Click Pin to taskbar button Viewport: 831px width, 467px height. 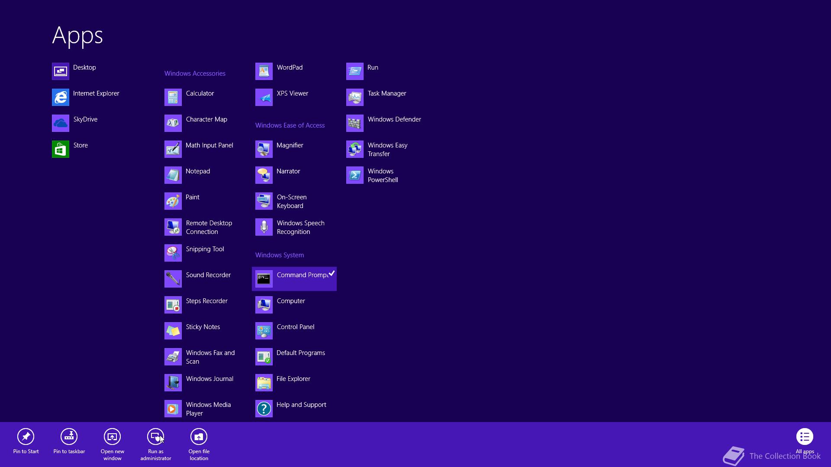69,441
